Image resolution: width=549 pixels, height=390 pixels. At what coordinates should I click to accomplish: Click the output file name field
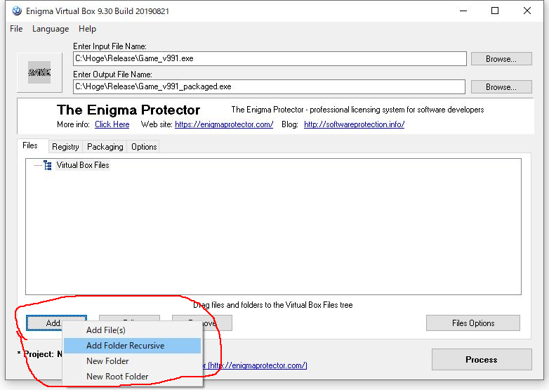[x=269, y=86]
